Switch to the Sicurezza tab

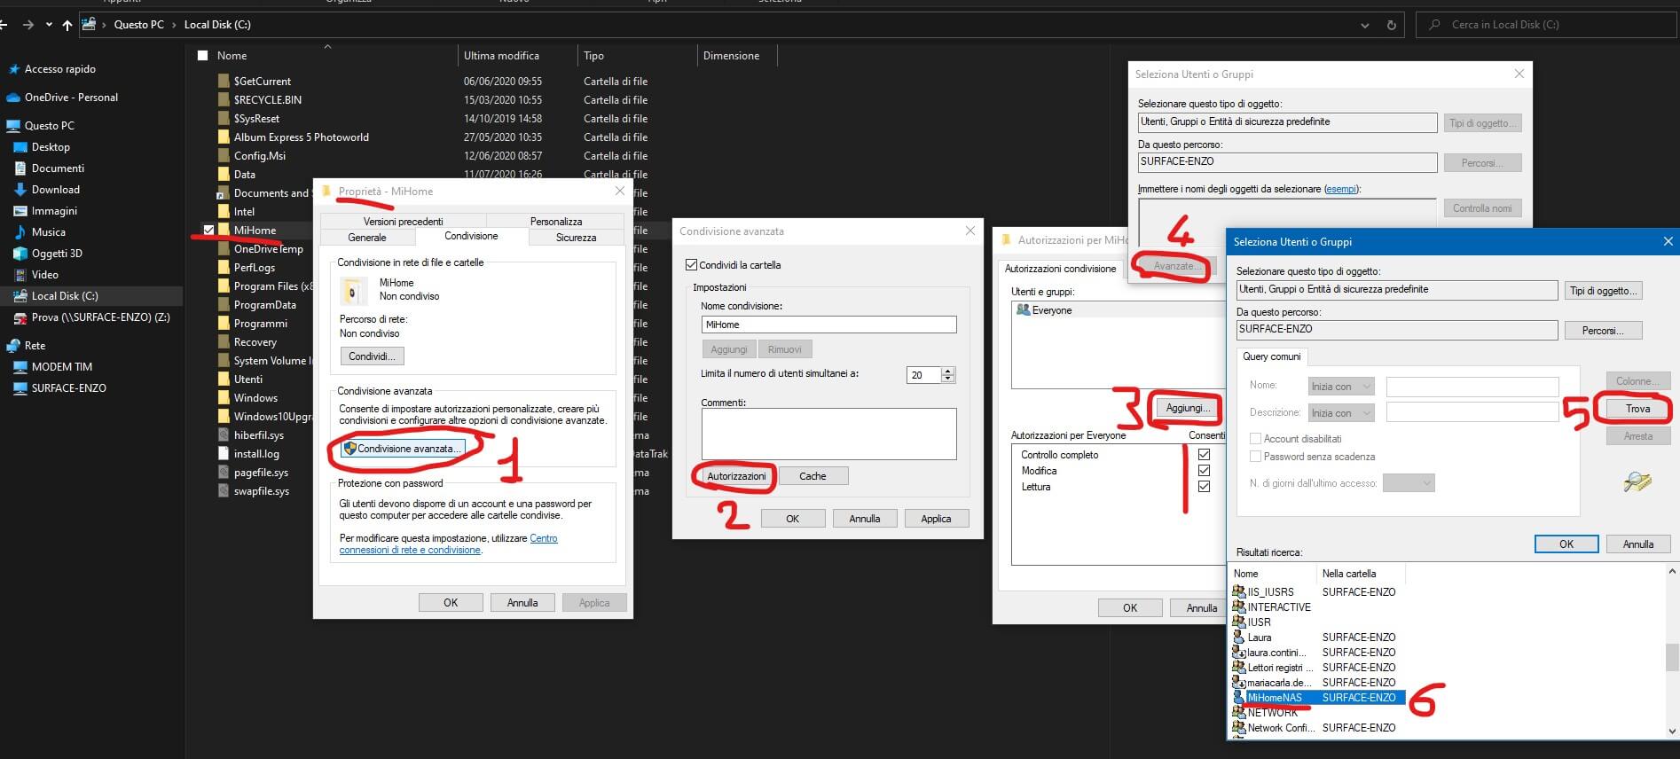576,238
